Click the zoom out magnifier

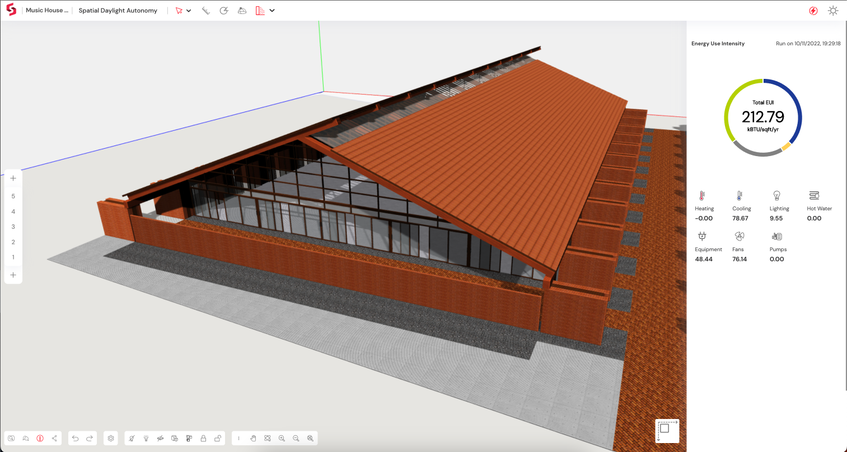296,438
